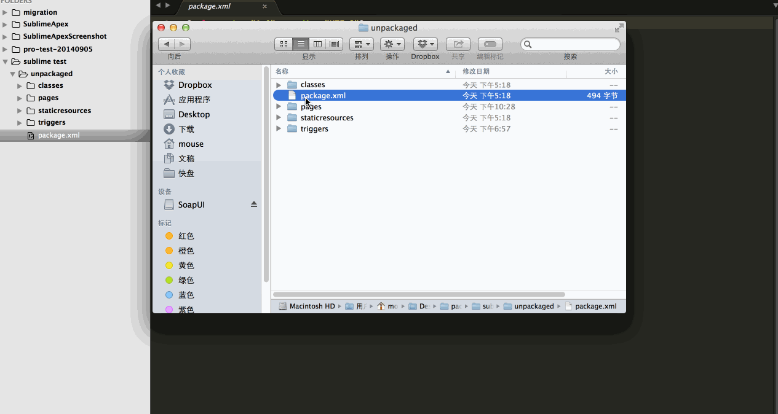The height and width of the screenshot is (414, 778).
Task: Enter full screen for Finder window
Action: coord(619,28)
